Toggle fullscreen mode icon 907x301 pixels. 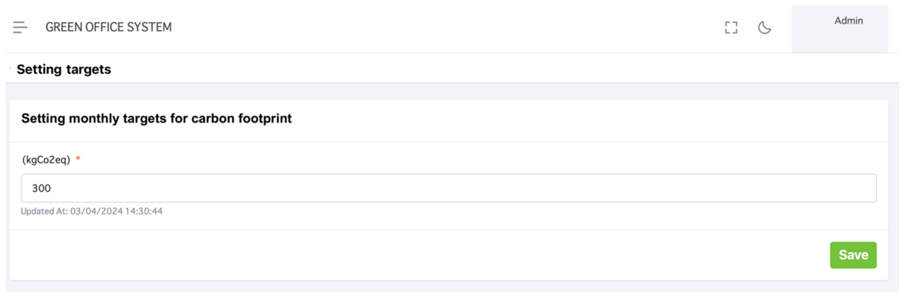pyautogui.click(x=731, y=28)
